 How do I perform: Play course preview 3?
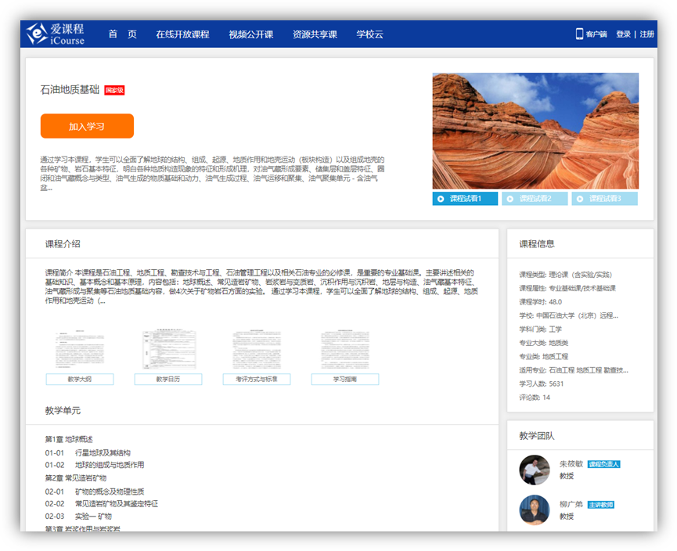[604, 199]
